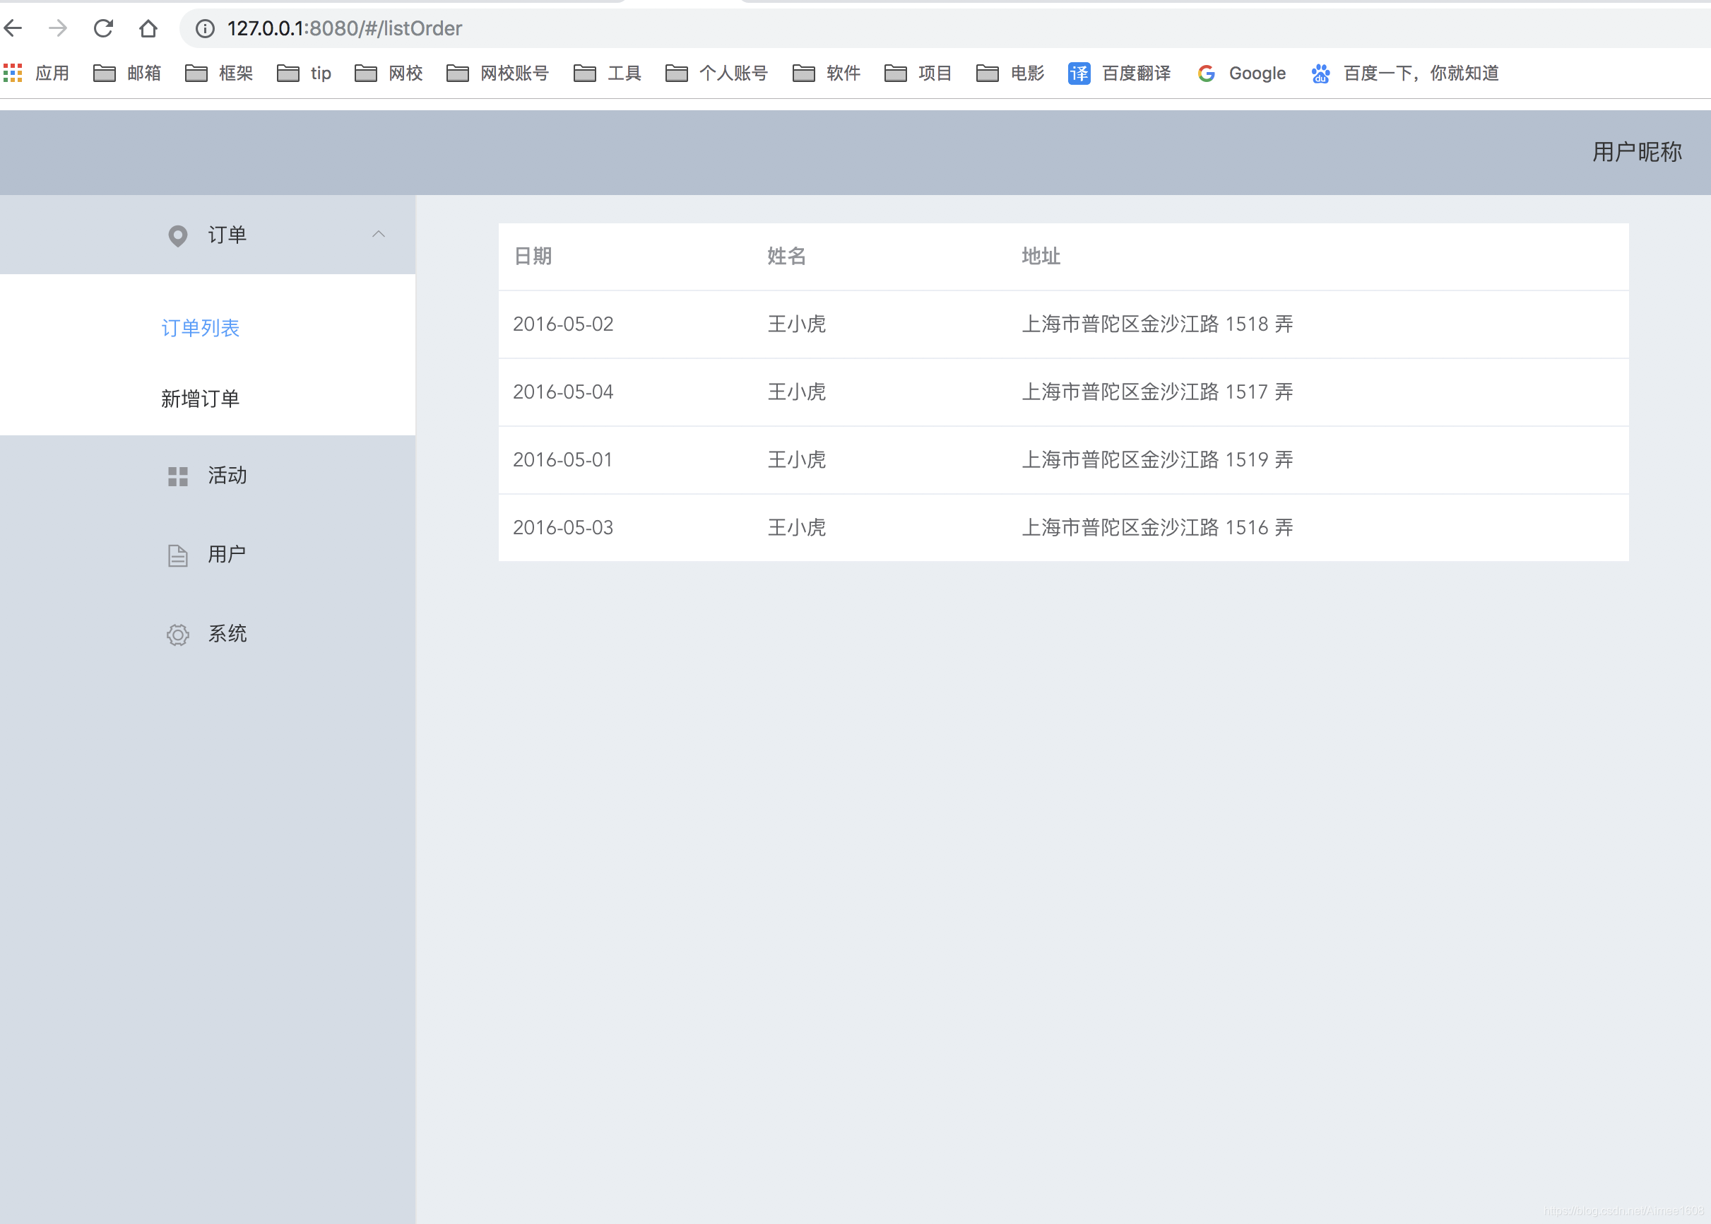Open 百度一下，你就知道 bookmark link

pos(1406,73)
